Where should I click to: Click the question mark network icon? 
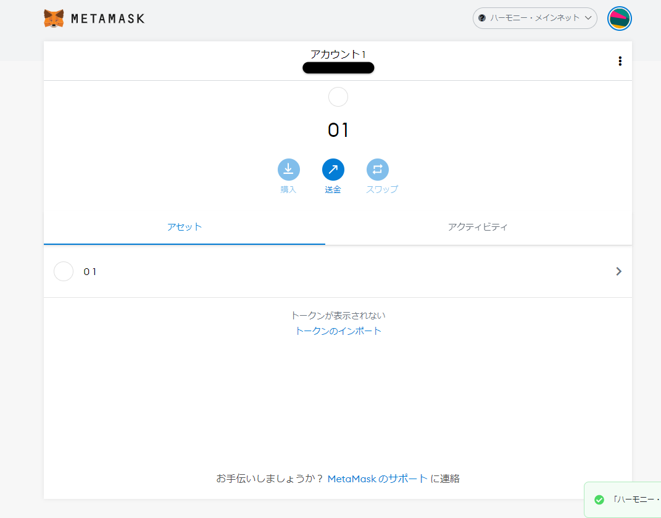pyautogui.click(x=482, y=18)
